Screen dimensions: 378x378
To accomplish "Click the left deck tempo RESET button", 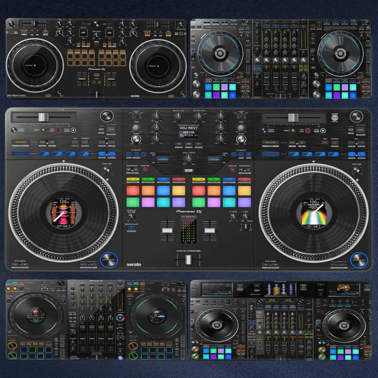I will 43,130.
